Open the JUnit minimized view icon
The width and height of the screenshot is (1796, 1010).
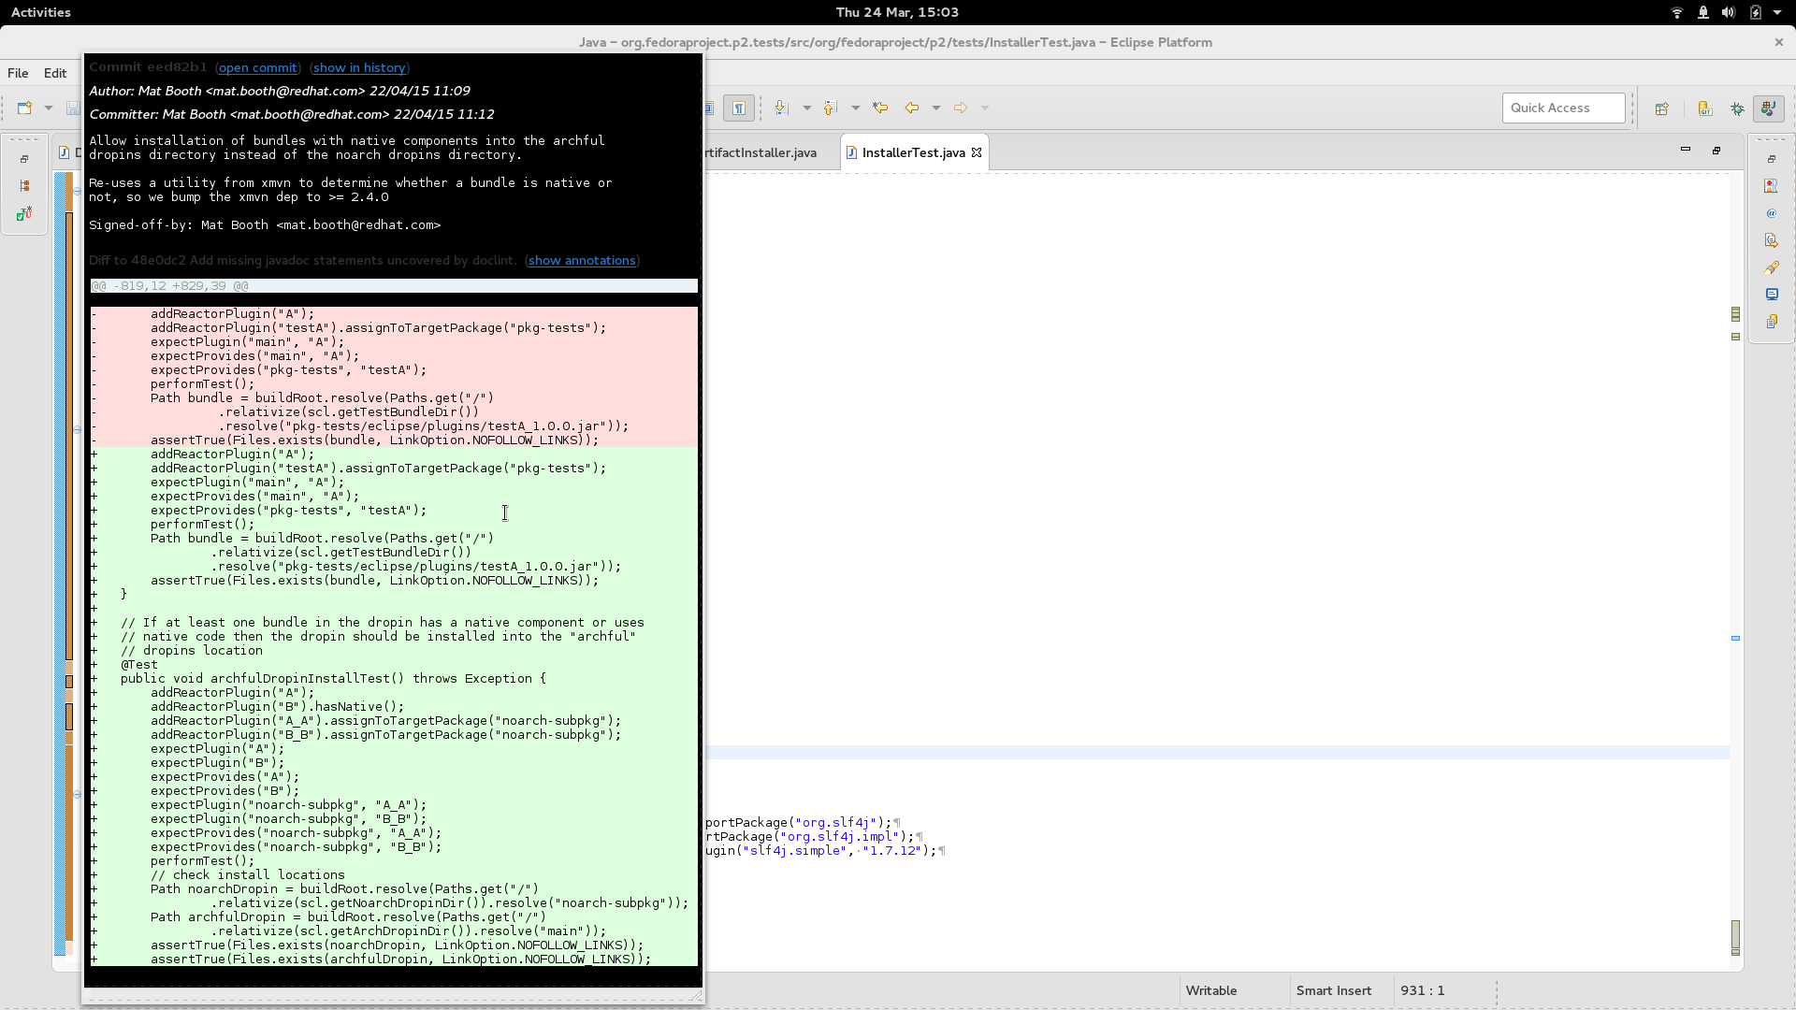click(x=24, y=214)
